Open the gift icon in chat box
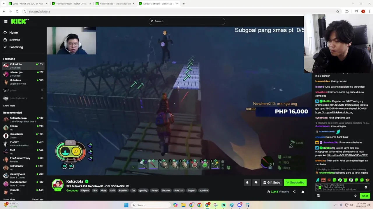 320,188
